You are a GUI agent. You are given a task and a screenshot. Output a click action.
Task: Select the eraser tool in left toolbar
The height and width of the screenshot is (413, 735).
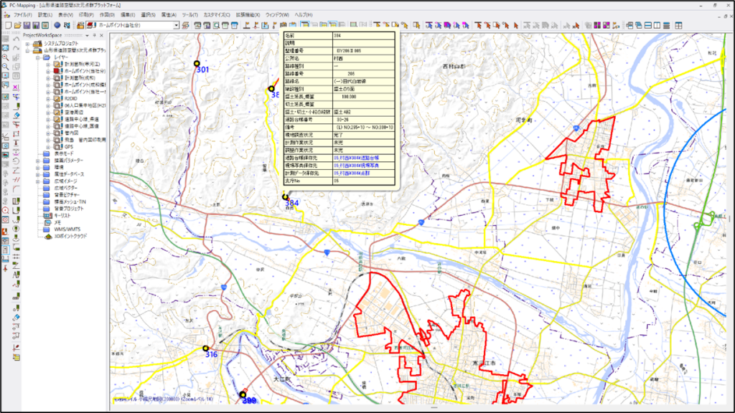click(16, 115)
